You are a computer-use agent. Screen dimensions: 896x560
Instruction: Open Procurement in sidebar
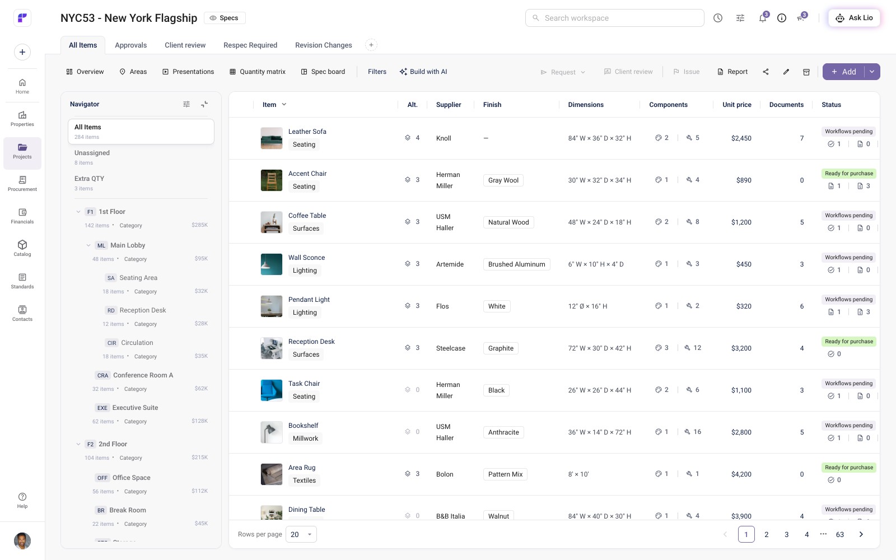(22, 184)
